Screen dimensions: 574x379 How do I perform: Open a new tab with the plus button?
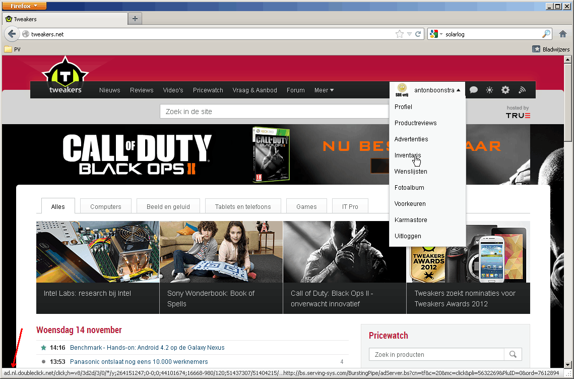click(135, 19)
